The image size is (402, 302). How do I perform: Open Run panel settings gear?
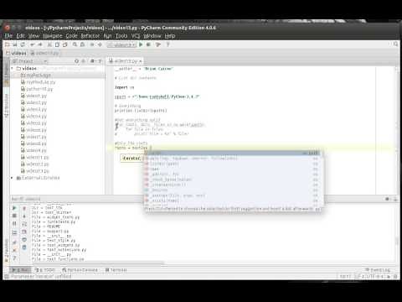point(387,199)
